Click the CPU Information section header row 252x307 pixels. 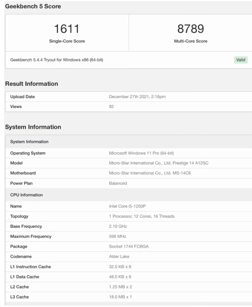pyautogui.click(x=129, y=195)
